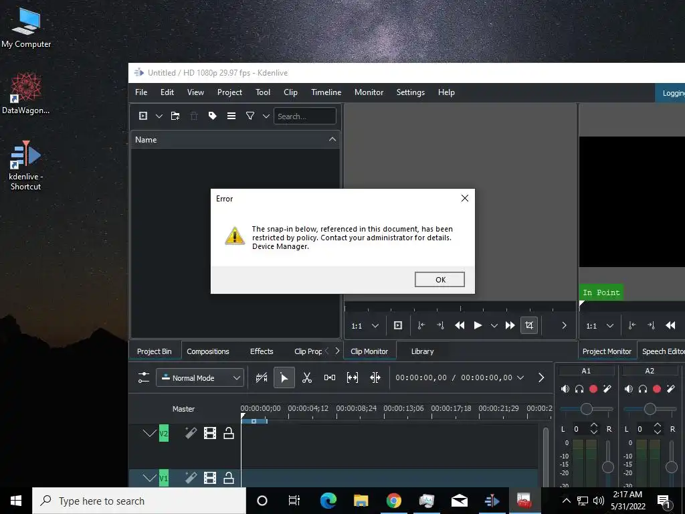Rewind in the Project Monitor
Image resolution: width=685 pixels, height=514 pixels.
(670, 326)
